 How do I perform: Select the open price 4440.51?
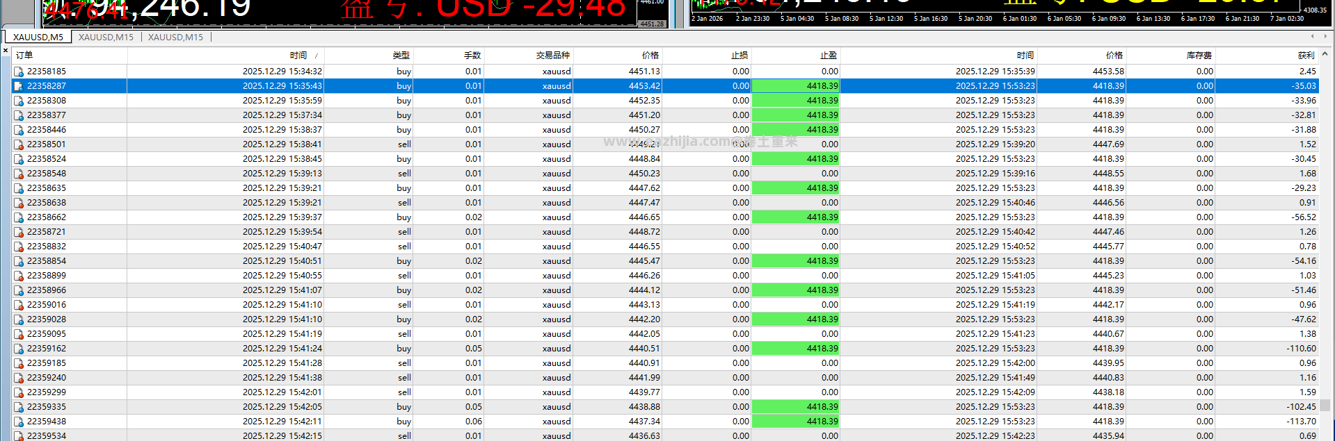click(644, 349)
